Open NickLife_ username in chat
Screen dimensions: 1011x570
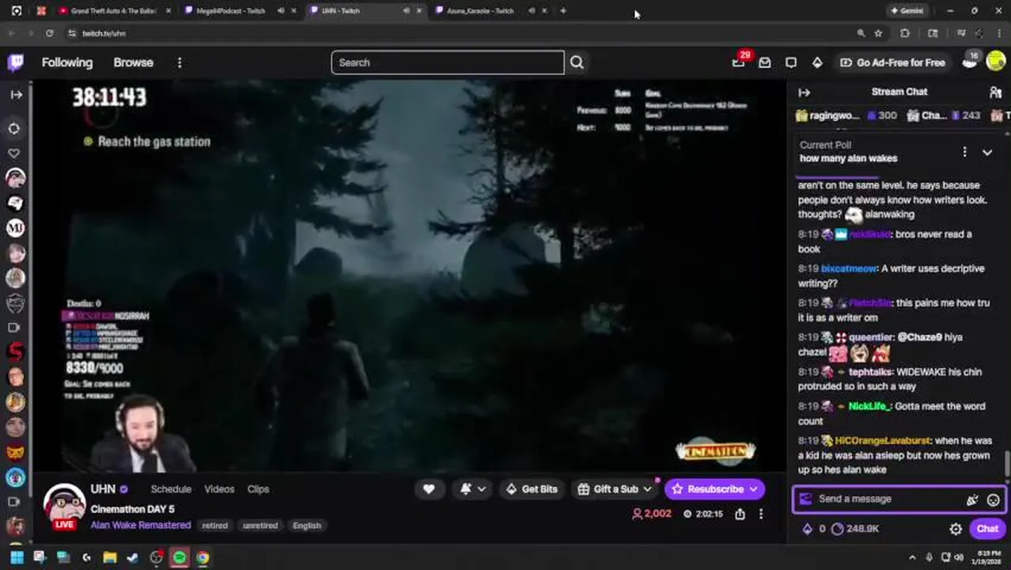869,406
